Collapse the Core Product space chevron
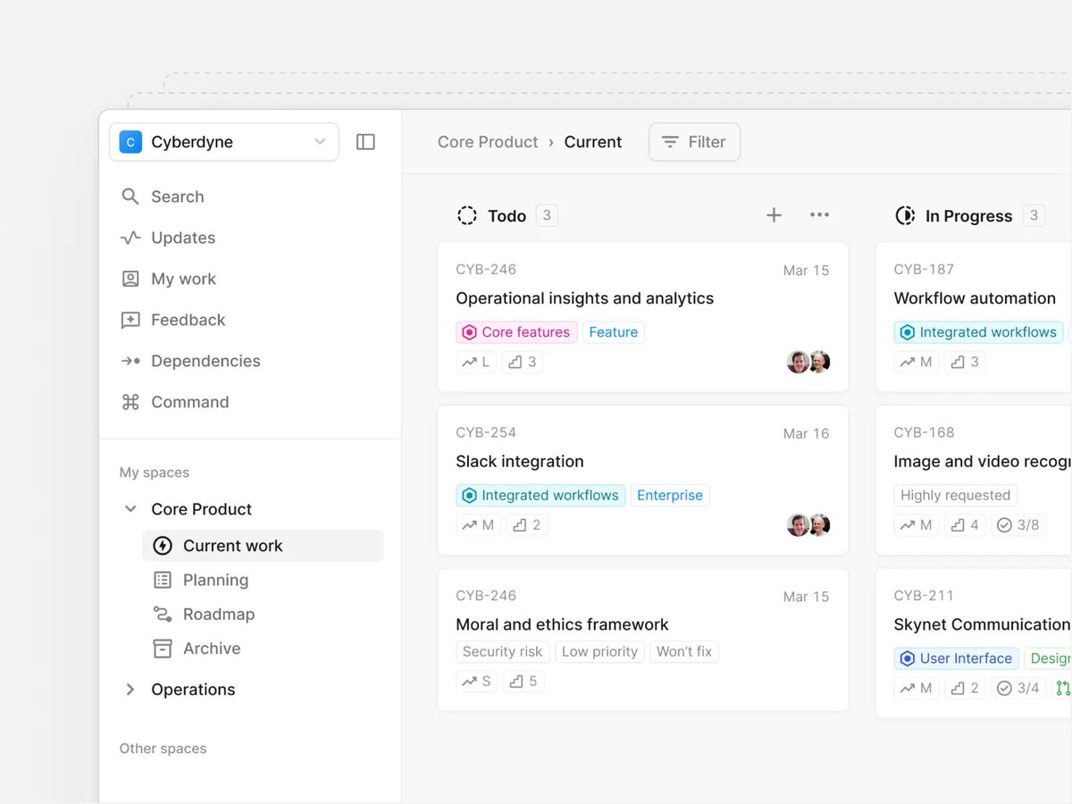Viewport: 1072px width, 804px height. (x=130, y=509)
